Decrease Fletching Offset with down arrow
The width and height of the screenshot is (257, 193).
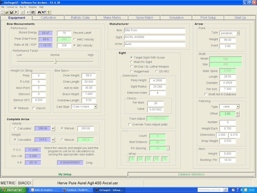pyautogui.click(x=237, y=115)
